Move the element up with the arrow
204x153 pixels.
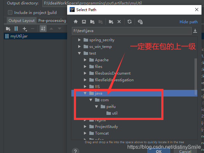pyautogui.click(x=51, y=29)
